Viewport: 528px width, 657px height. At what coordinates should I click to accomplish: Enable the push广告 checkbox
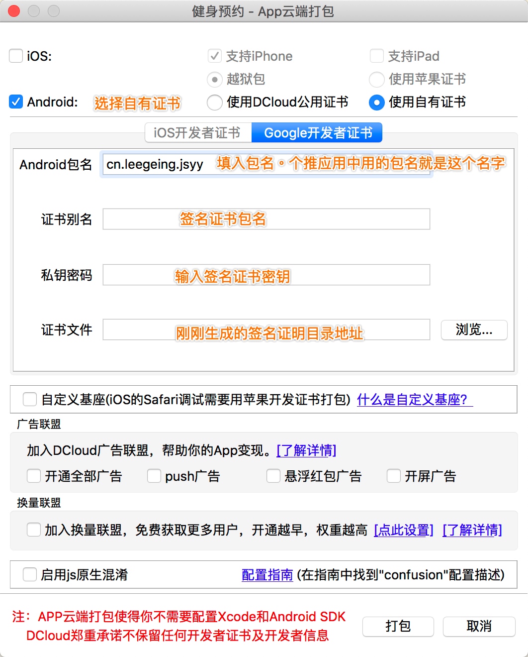coord(154,476)
